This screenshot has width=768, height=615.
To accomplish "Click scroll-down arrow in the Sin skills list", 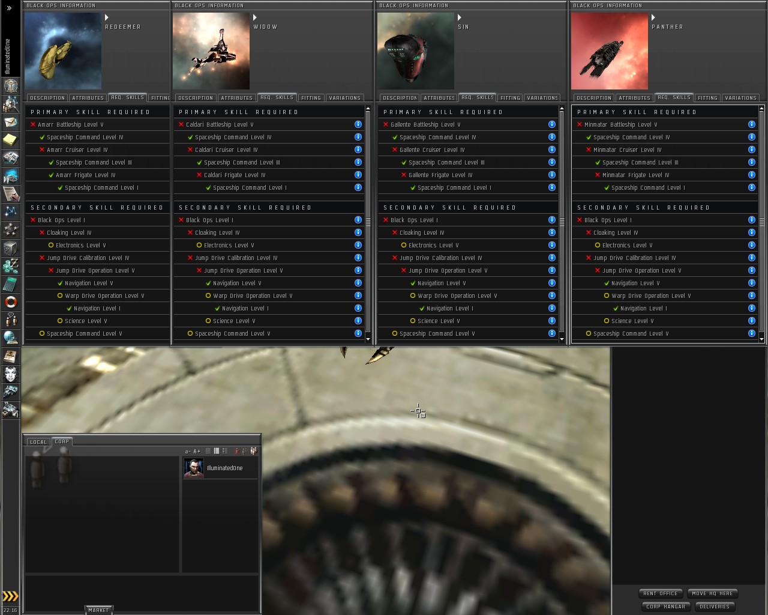I will click(562, 339).
